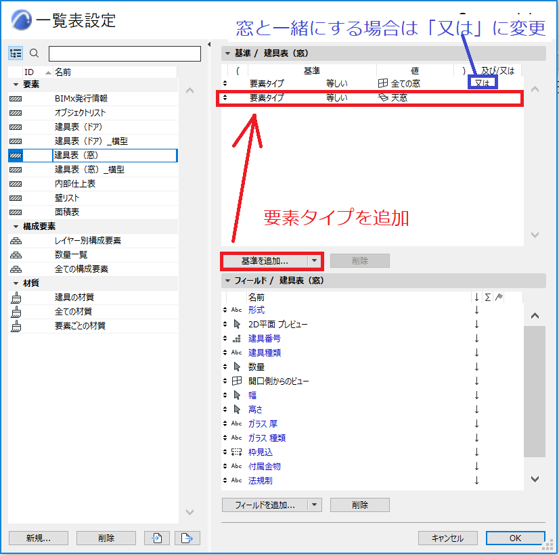Confirm with the OK button
The height and width of the screenshot is (556, 559).
click(515, 538)
